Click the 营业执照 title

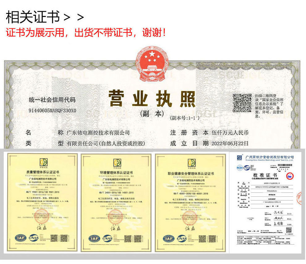coord(152,99)
